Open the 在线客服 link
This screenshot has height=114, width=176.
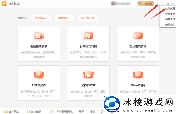click(x=36, y=112)
